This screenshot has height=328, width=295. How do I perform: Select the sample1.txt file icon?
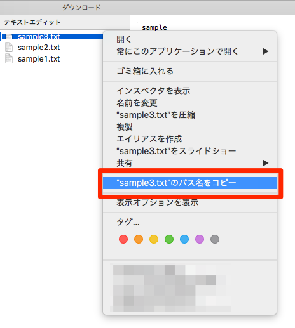click(9, 58)
